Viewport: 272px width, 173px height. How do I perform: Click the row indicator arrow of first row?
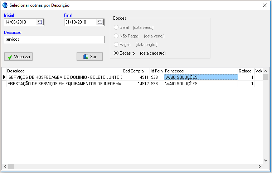[4, 77]
